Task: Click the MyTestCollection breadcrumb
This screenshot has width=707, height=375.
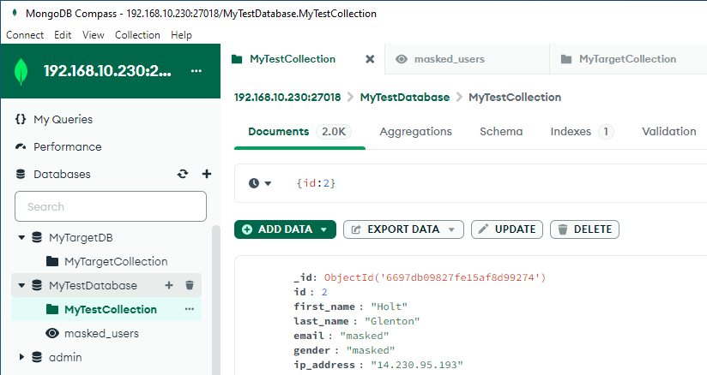Action: coord(515,98)
